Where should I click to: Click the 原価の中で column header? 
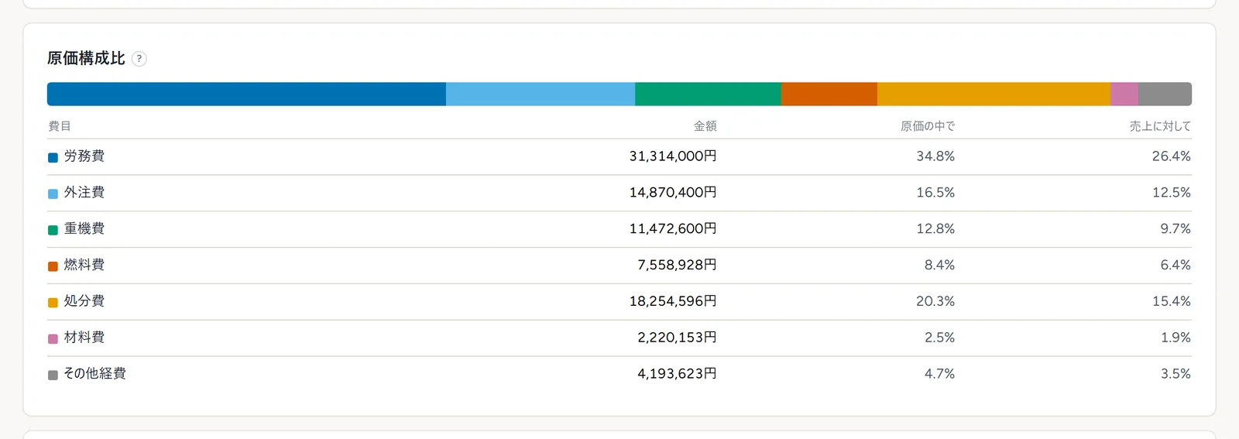click(928, 126)
